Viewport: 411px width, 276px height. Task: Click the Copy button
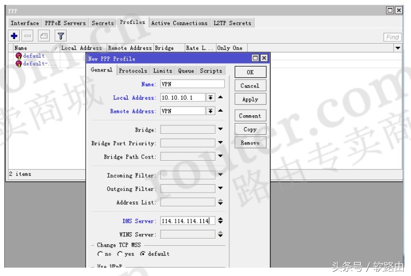250,130
